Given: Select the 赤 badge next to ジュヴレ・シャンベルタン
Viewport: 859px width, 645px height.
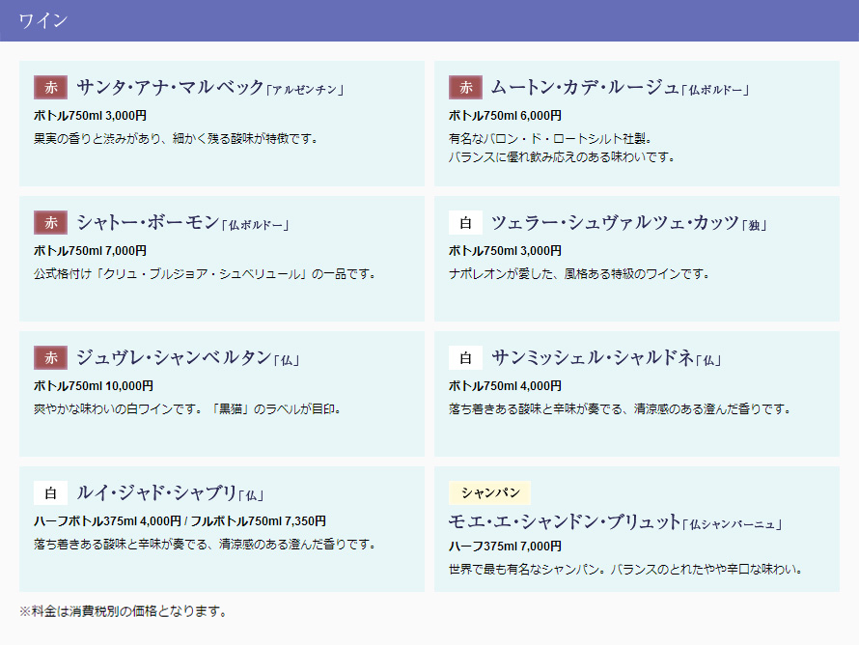Looking at the screenshot, I should pyautogui.click(x=50, y=358).
